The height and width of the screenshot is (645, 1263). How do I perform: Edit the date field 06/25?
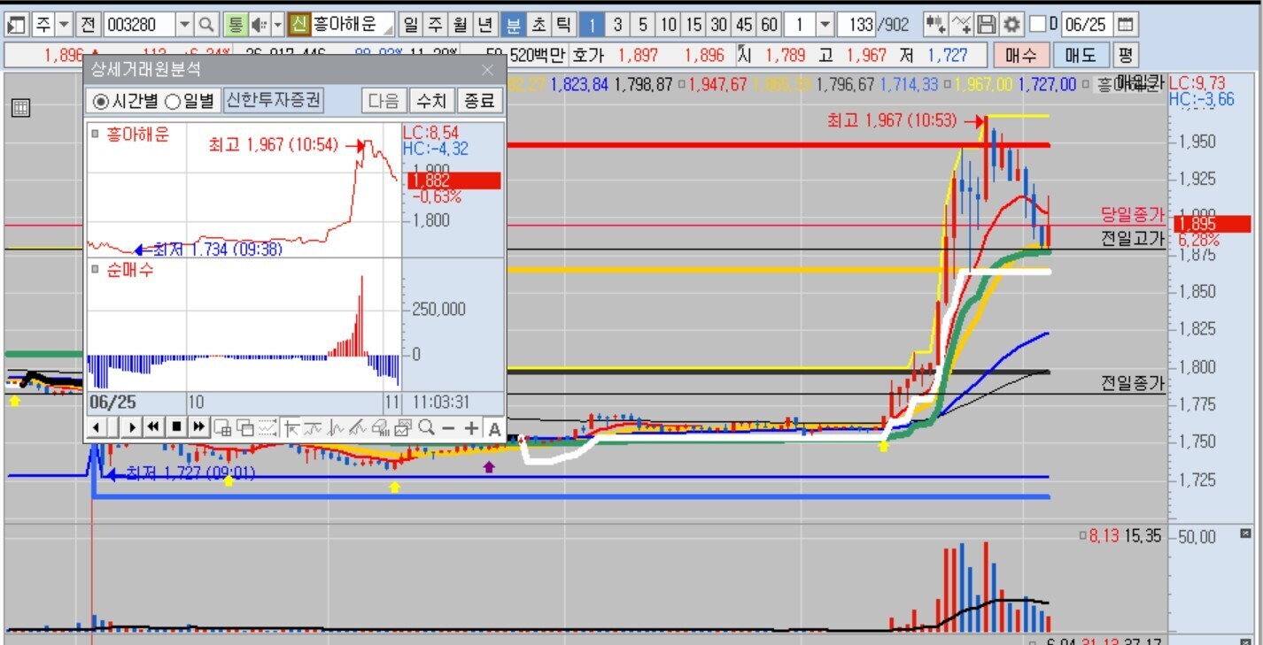coord(1086,24)
